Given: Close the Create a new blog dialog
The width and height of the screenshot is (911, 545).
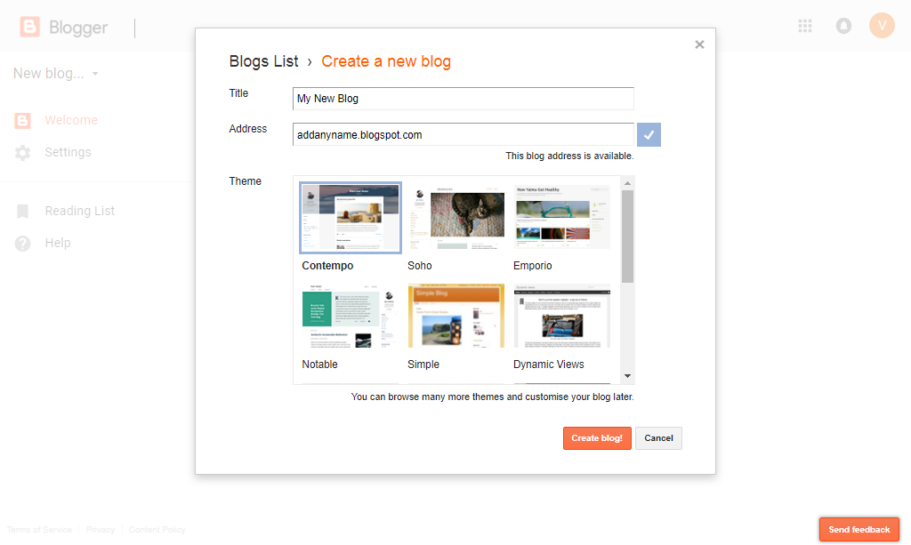Looking at the screenshot, I should [x=699, y=44].
